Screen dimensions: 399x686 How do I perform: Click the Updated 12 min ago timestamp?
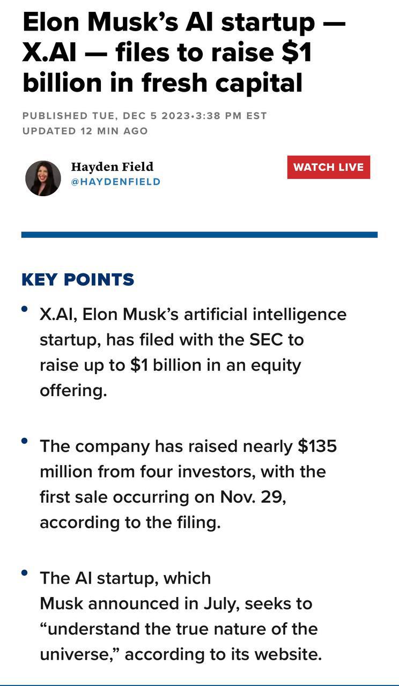85,131
